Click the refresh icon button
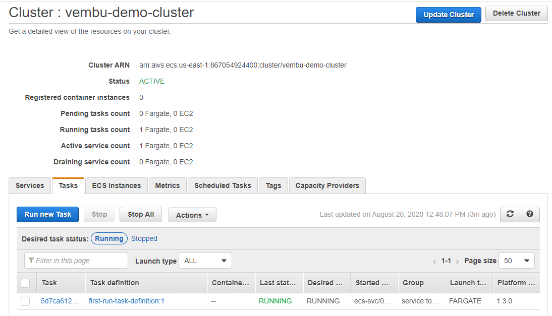Screen dimensions: 552x316 [510, 214]
